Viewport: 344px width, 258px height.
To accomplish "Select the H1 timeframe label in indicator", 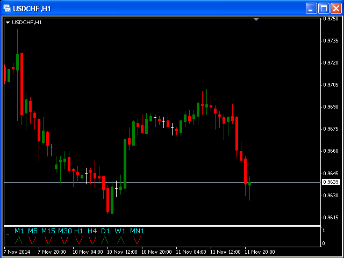I will pos(78,231).
